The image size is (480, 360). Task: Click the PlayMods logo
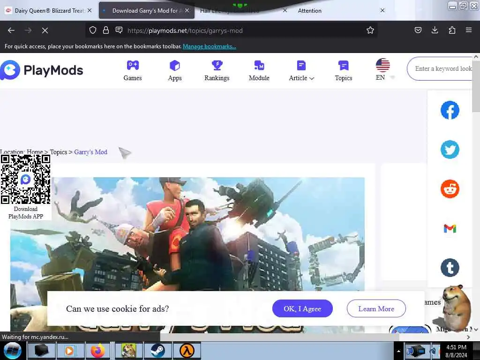[x=42, y=70]
